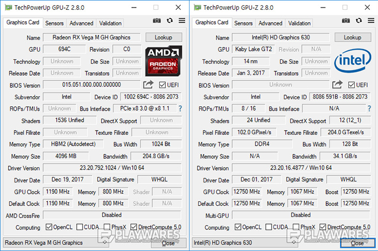
Task: Click the Lookup button in the Intel window
Action: [x=353, y=37]
